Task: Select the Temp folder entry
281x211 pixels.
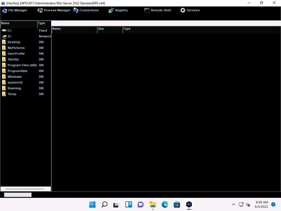Action: (12, 94)
